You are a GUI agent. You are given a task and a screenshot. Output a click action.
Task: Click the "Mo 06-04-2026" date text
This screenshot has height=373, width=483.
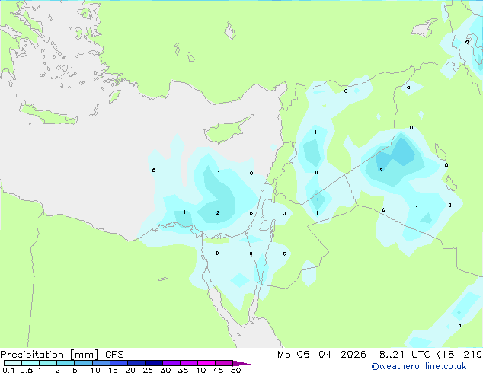pyautogui.click(x=321, y=355)
